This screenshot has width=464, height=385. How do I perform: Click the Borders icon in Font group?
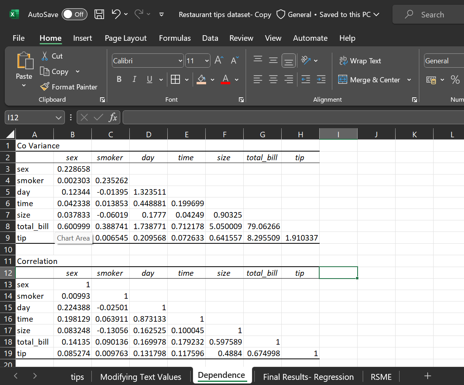click(x=175, y=80)
